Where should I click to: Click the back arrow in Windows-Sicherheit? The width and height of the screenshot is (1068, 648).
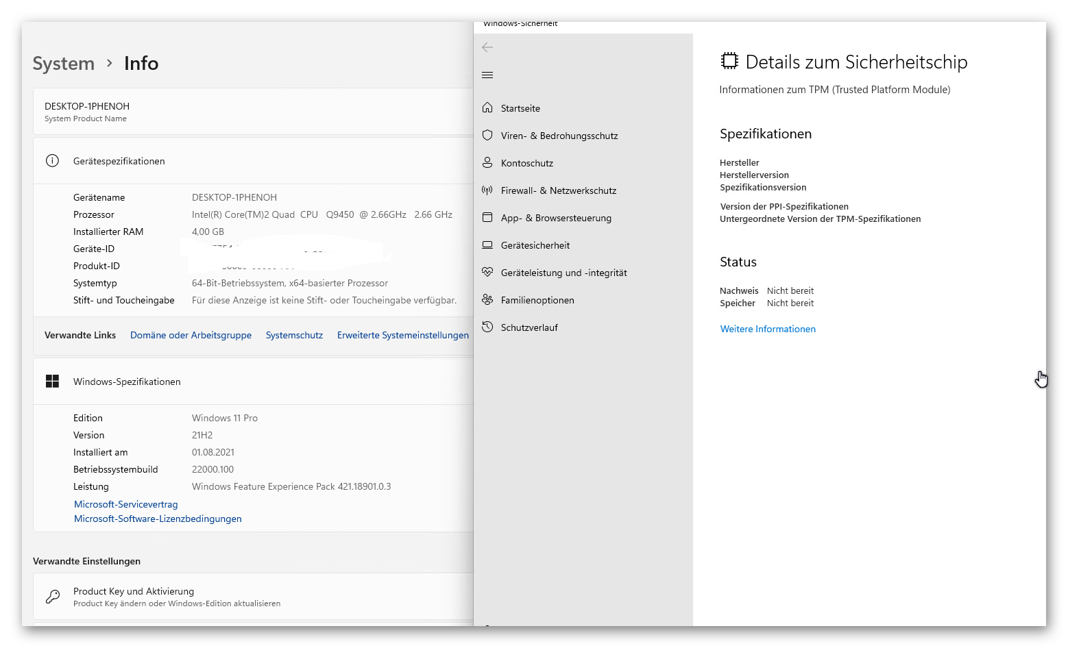coord(487,47)
